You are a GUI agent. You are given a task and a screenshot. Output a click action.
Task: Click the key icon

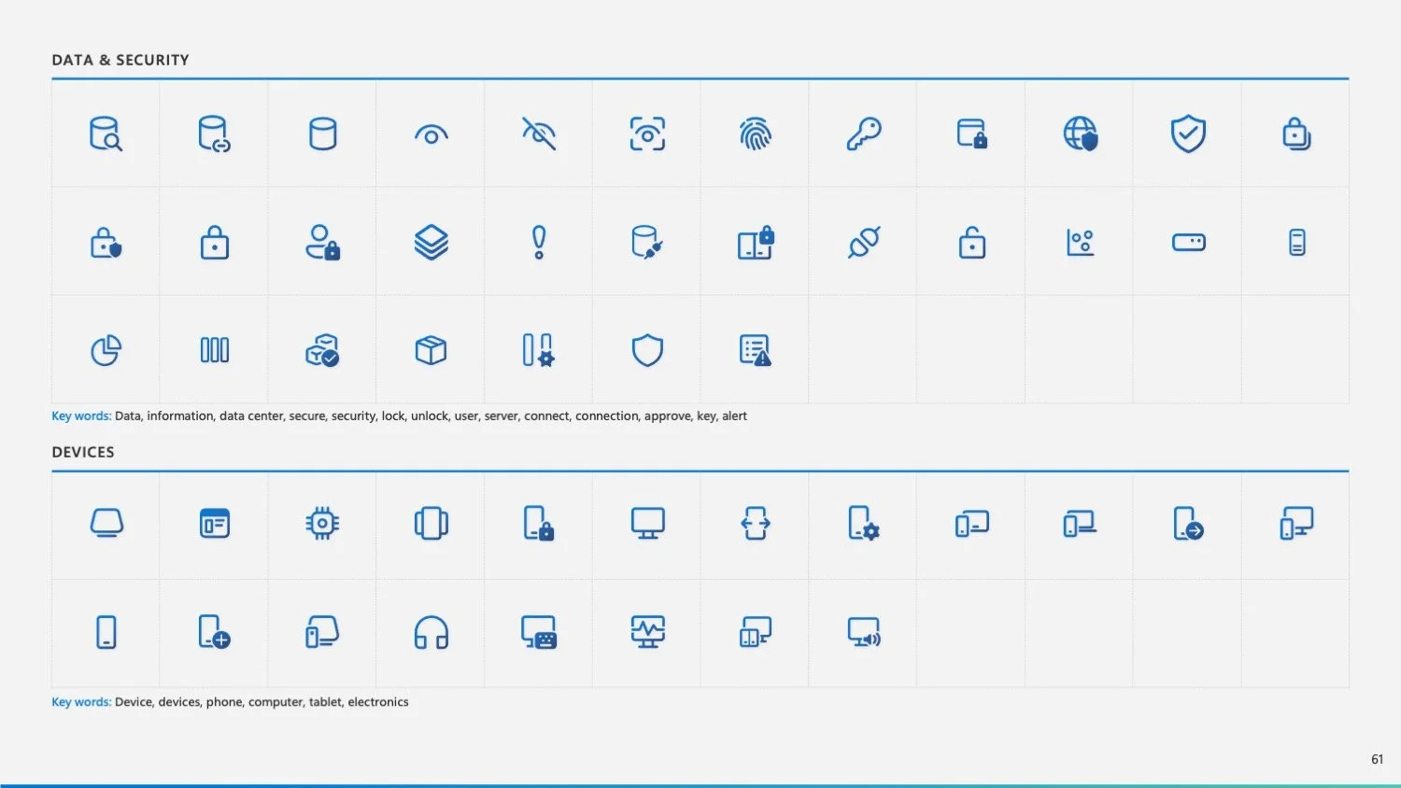[864, 134]
